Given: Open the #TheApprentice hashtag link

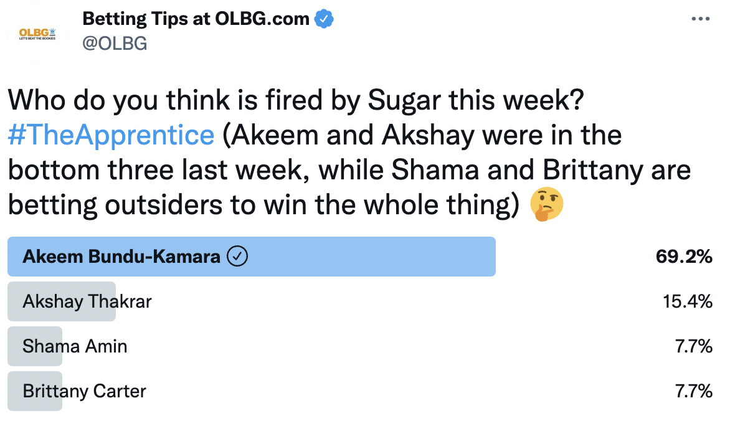Looking at the screenshot, I should (x=111, y=135).
